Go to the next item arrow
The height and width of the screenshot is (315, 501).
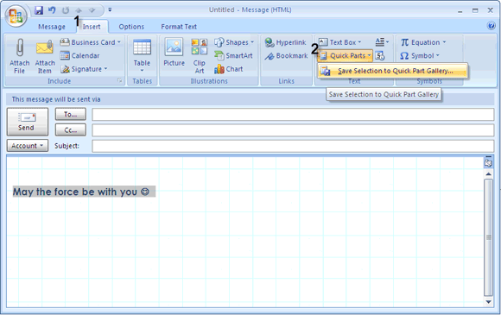pos(92,10)
